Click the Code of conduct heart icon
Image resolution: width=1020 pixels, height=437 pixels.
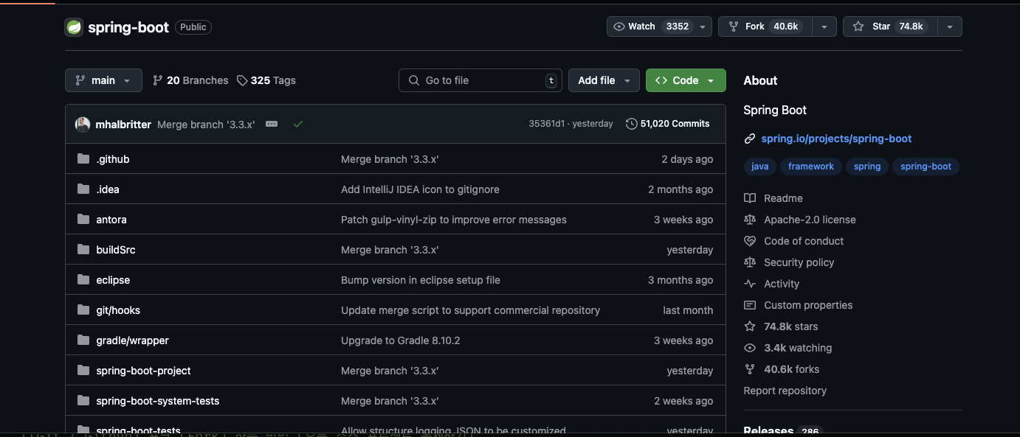(750, 241)
